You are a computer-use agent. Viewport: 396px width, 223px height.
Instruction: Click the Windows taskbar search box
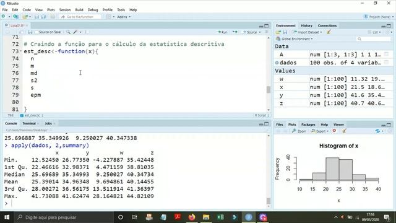click(64, 217)
